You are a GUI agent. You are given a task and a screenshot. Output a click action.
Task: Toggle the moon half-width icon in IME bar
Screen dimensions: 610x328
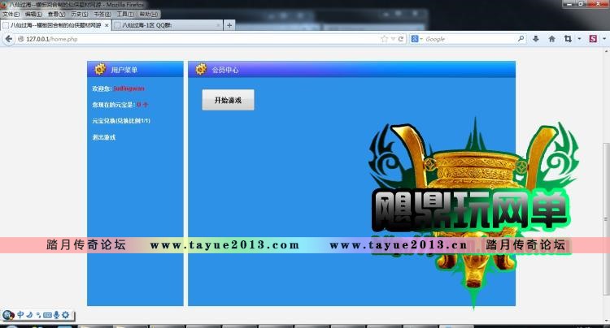29,315
